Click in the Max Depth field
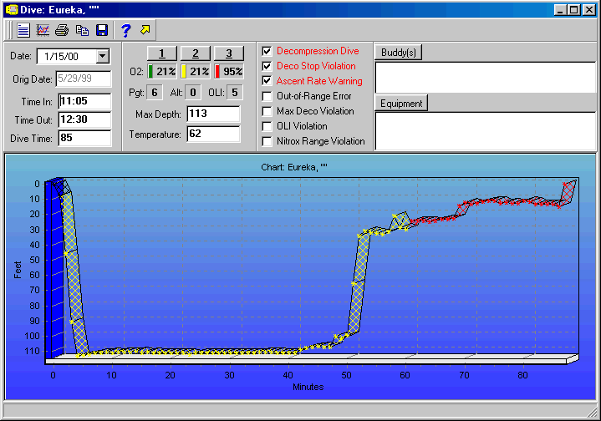Screen dimensions: 601x421 coord(208,114)
